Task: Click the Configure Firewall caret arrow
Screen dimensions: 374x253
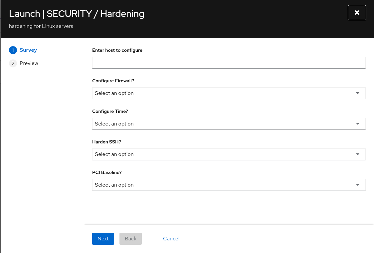Action: 358,93
